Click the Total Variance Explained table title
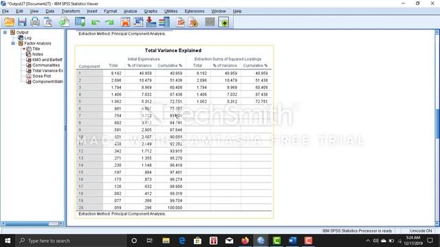 pyautogui.click(x=173, y=50)
